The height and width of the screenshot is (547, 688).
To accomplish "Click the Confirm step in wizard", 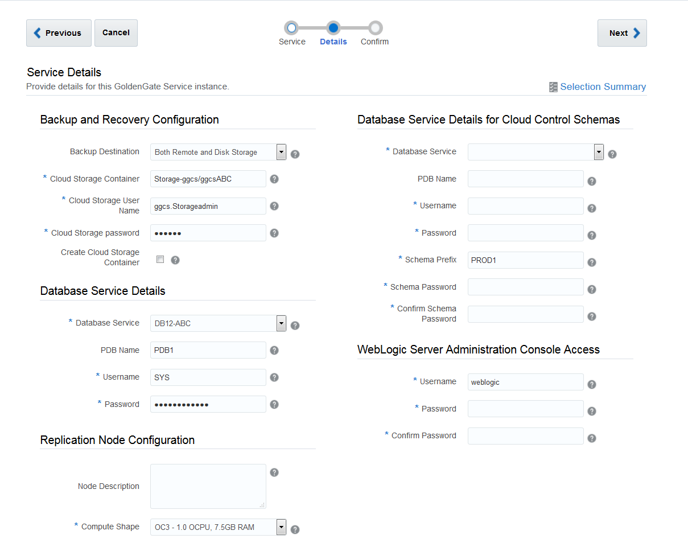I will click(x=374, y=26).
